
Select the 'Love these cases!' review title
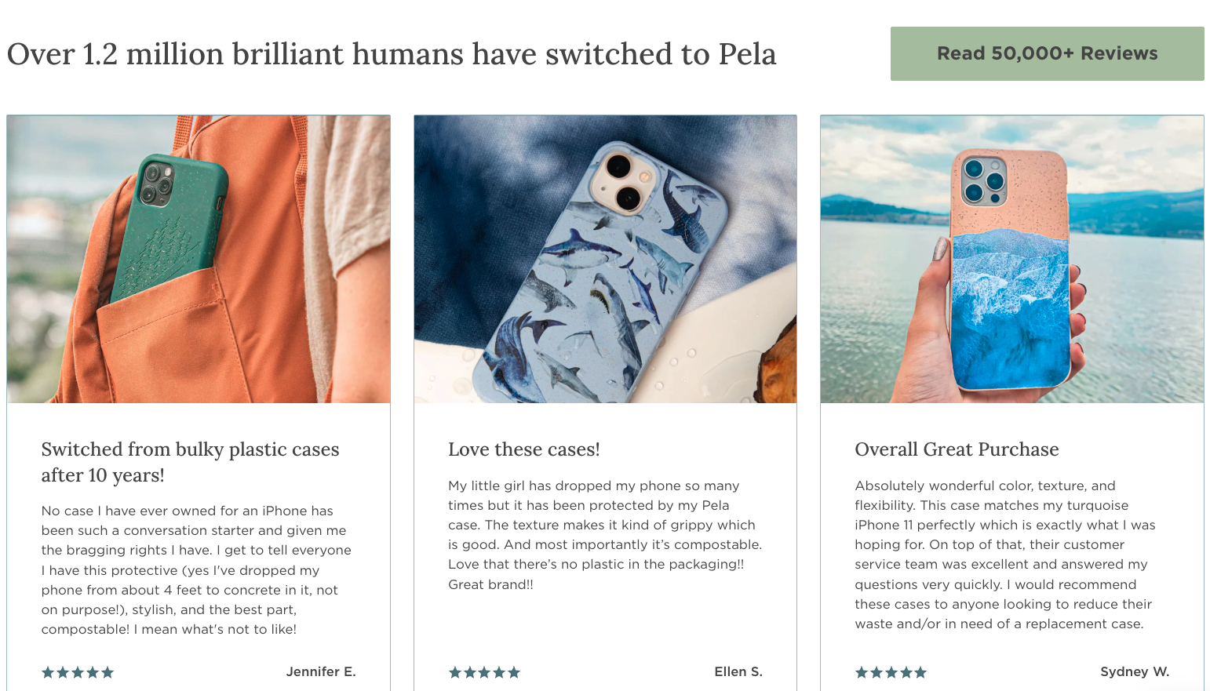click(524, 449)
